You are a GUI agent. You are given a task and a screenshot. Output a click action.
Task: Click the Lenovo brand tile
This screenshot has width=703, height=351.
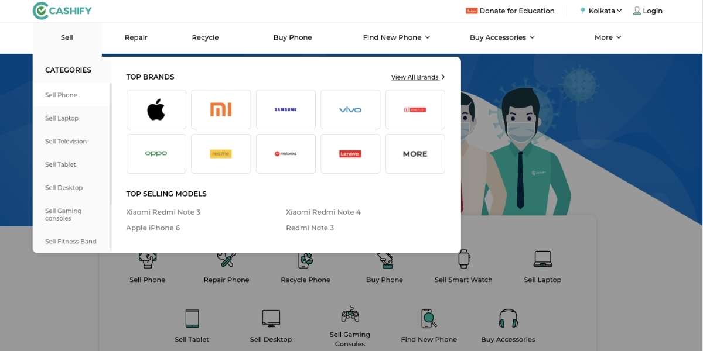point(350,154)
